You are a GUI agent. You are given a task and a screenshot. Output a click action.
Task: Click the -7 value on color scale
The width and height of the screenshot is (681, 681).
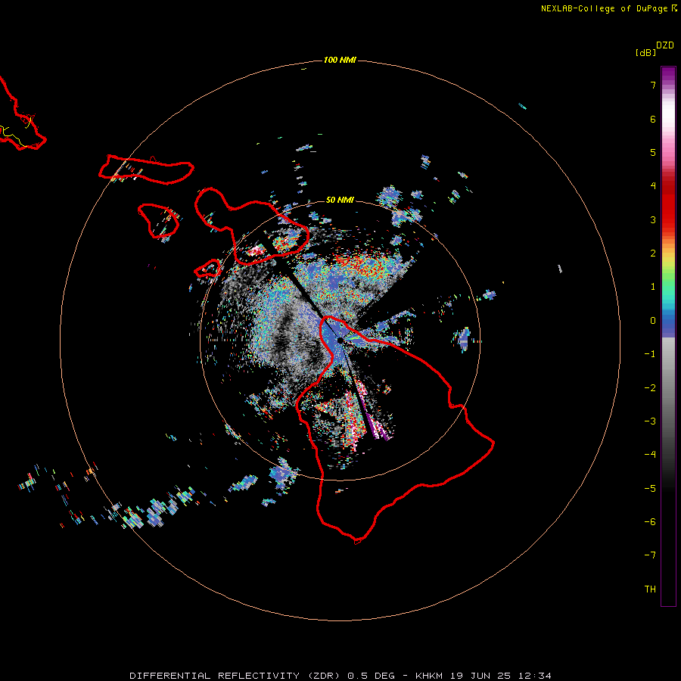(x=650, y=555)
